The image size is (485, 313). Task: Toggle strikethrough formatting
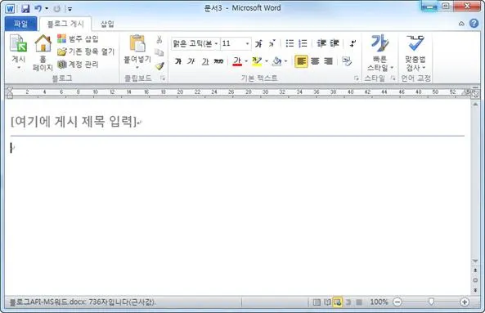[218, 61]
